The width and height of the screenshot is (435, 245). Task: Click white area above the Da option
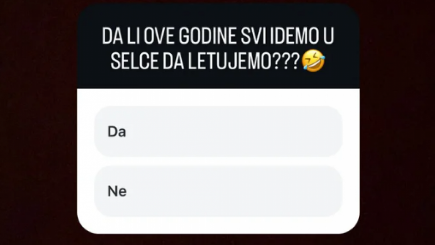tap(218, 97)
